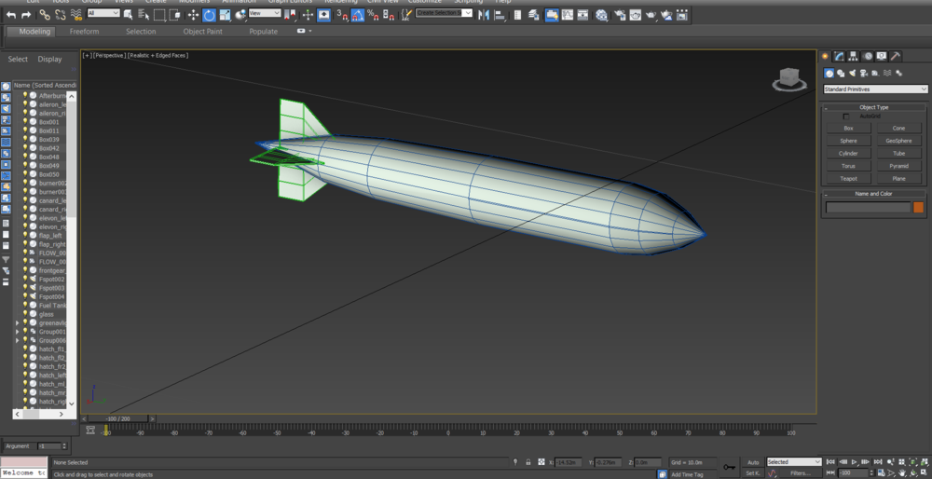Image resolution: width=932 pixels, height=479 pixels.
Task: Switch to the Selection ribbon tab
Action: pyautogui.click(x=141, y=32)
